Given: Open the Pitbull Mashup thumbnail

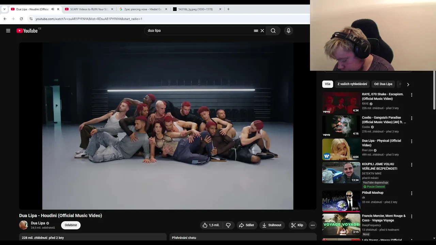Looking at the screenshot, I should (341, 201).
